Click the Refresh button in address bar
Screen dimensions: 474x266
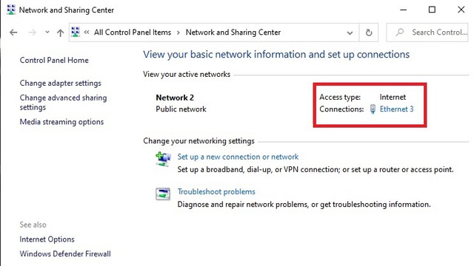[x=369, y=33]
